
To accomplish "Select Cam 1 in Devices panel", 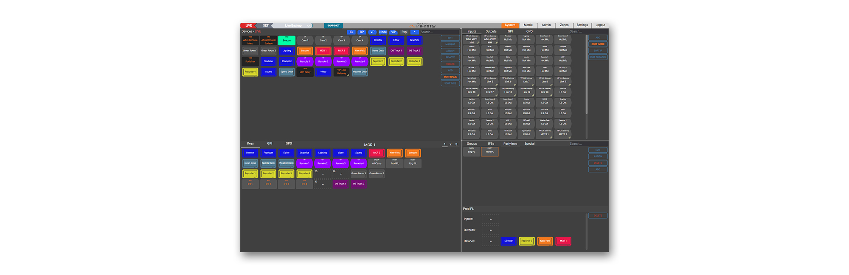I will pyautogui.click(x=305, y=40).
